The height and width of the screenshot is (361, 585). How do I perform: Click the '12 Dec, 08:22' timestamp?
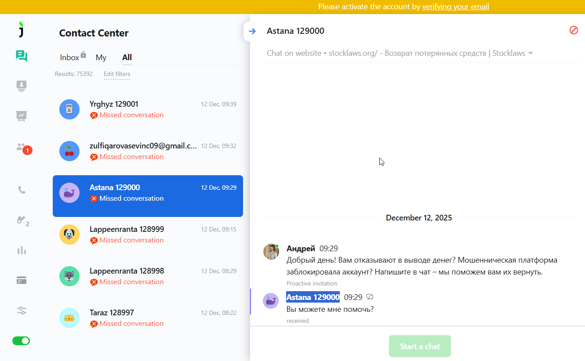coord(219,313)
